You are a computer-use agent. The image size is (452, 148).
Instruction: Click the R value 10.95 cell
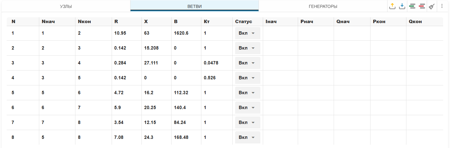120,33
